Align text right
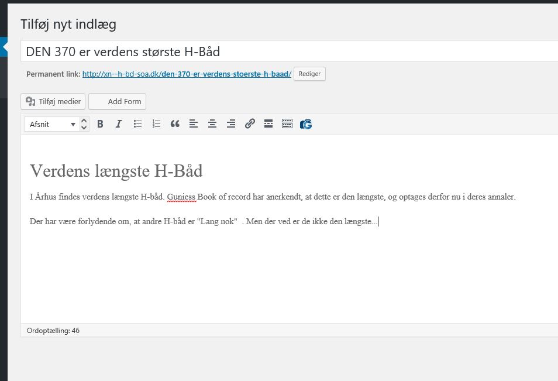This screenshot has width=558, height=381. (231, 124)
